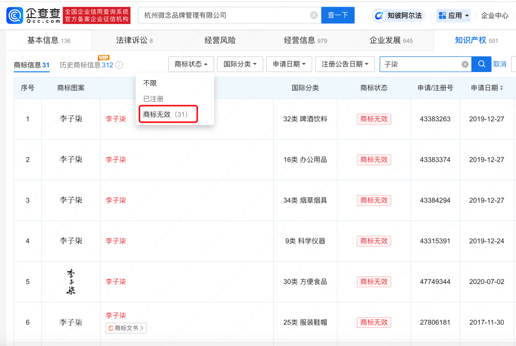The height and width of the screenshot is (346, 516).
Task: Click calligraphy trademark image in row 5
Action: [x=71, y=282]
